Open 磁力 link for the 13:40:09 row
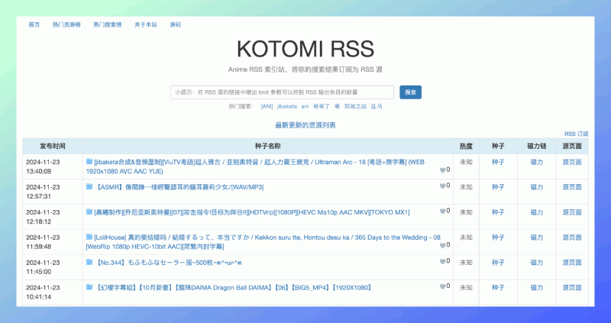The height and width of the screenshot is (323, 611). pos(537,162)
